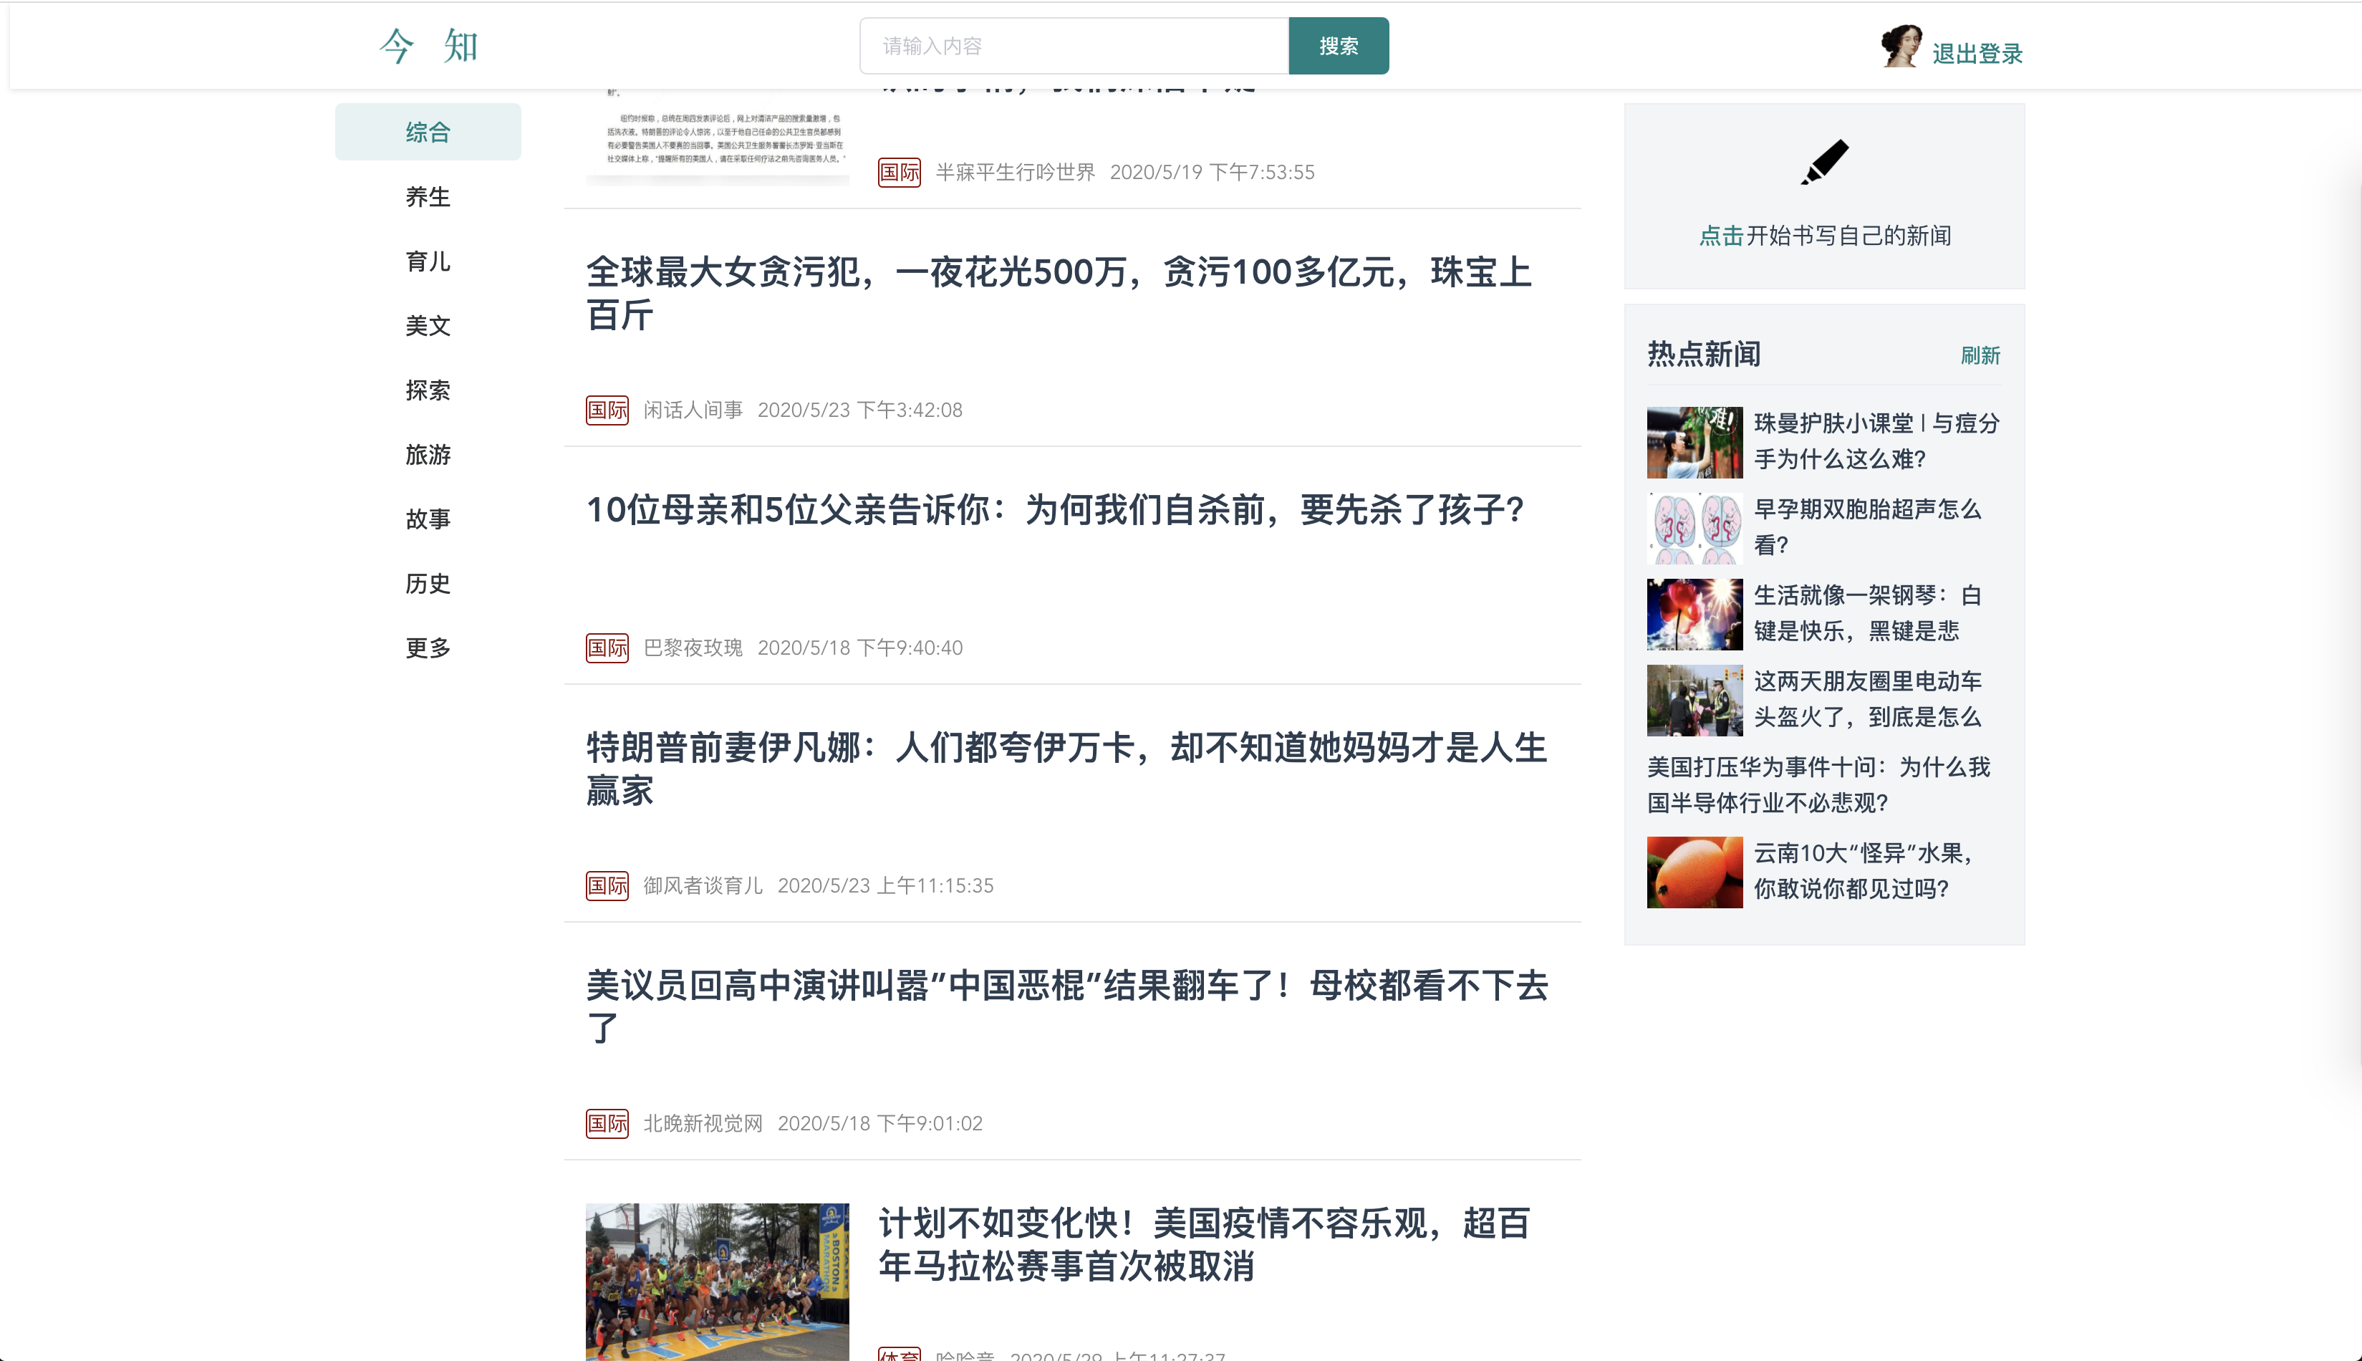Screen dimensions: 2362x1361
Task: Open the 10位母亲和5位父亲 article headline
Action: pos(1055,510)
